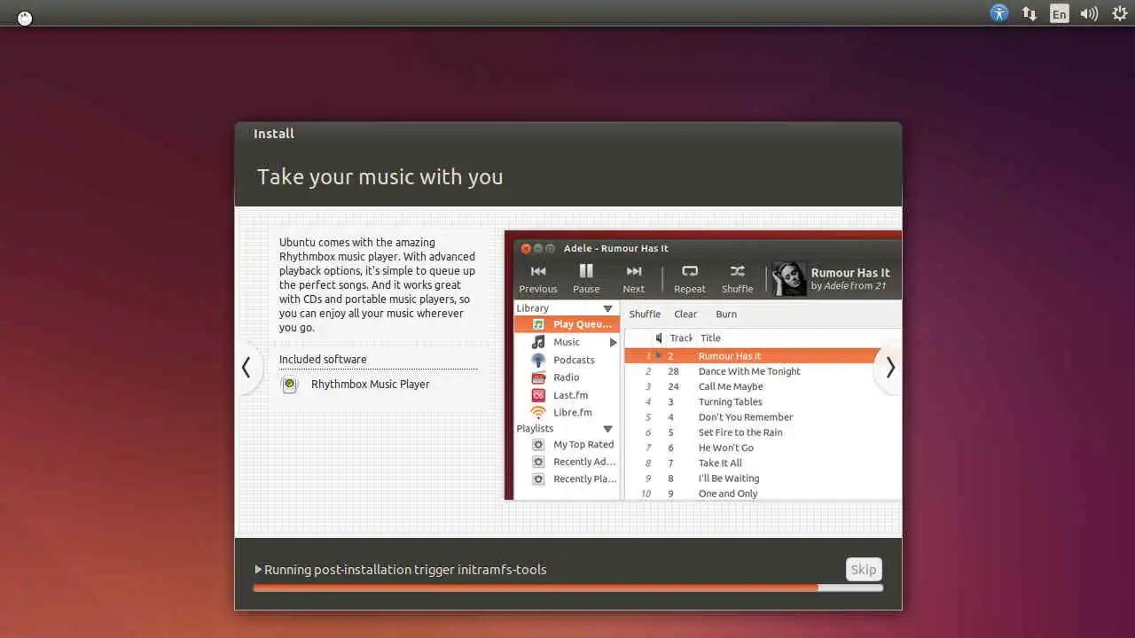Go to the next slide arrow

pyautogui.click(x=889, y=368)
